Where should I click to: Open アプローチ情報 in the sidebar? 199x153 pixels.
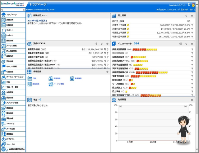(13, 103)
